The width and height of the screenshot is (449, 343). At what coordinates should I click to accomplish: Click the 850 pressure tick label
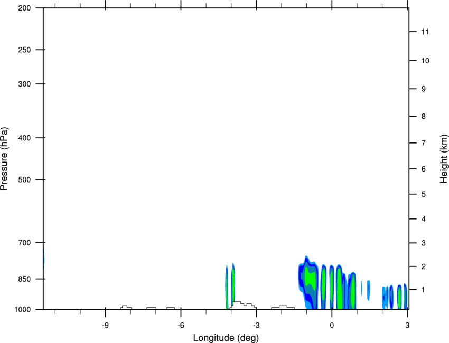pos(24,279)
